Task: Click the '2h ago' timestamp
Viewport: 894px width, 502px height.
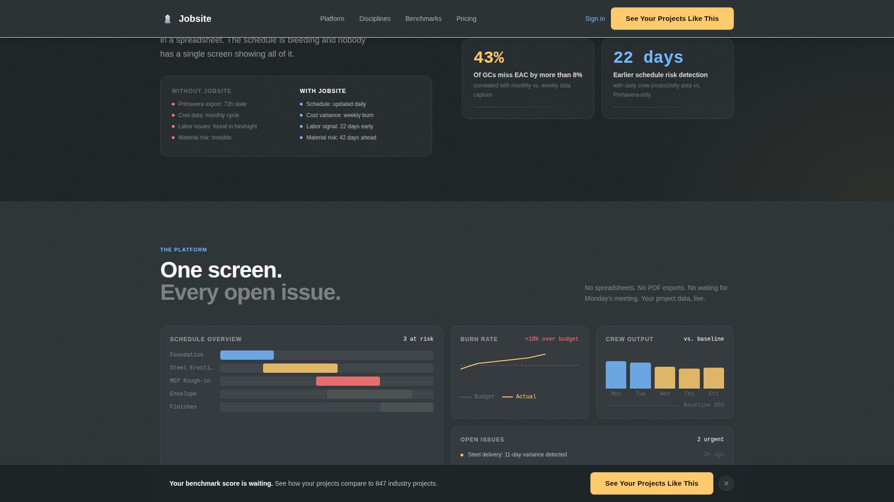Action: tap(714, 454)
